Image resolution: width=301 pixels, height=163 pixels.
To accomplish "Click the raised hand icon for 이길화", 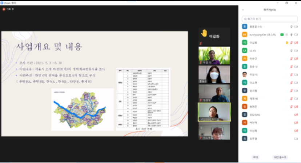I will [286, 42].
